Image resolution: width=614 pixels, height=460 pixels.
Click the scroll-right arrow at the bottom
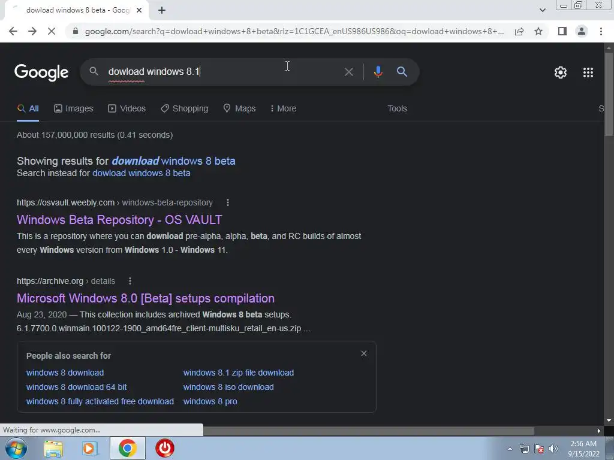tap(599, 431)
